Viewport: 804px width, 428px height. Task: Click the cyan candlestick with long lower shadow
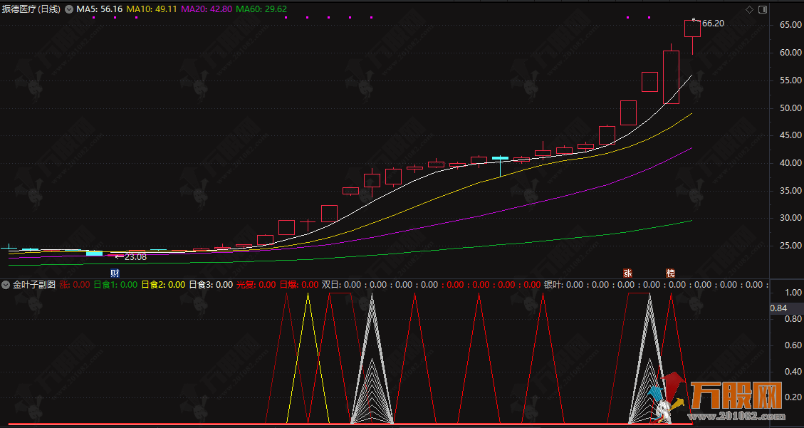501,159
